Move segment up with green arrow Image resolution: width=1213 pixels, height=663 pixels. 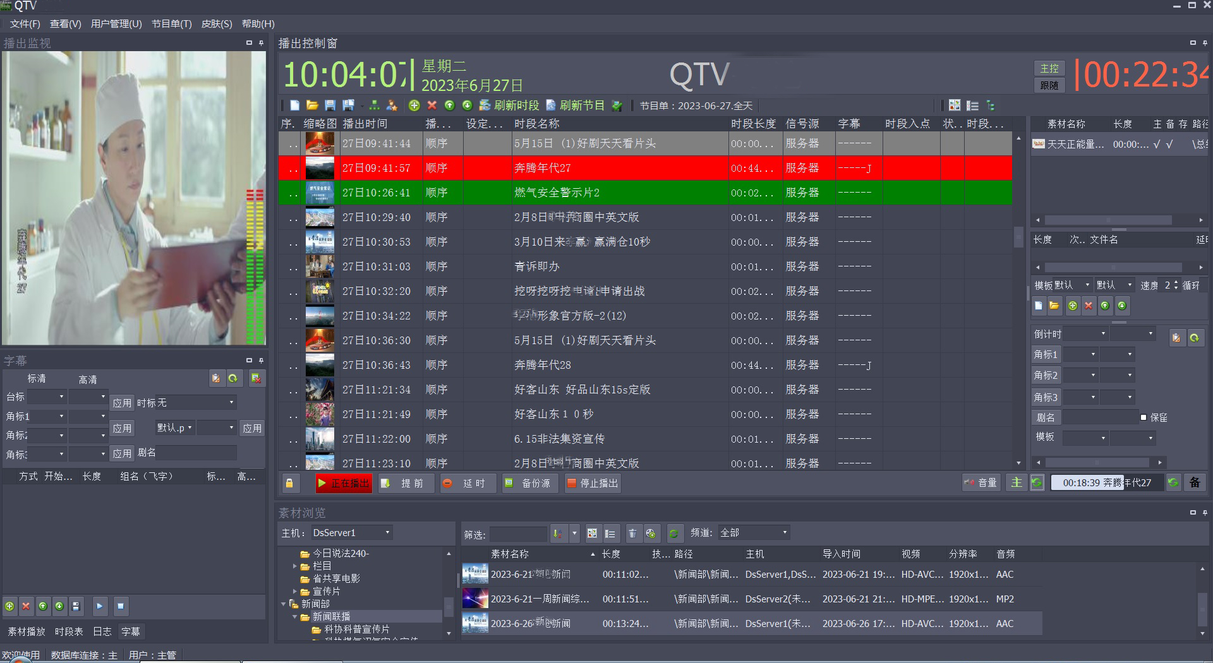click(x=450, y=105)
